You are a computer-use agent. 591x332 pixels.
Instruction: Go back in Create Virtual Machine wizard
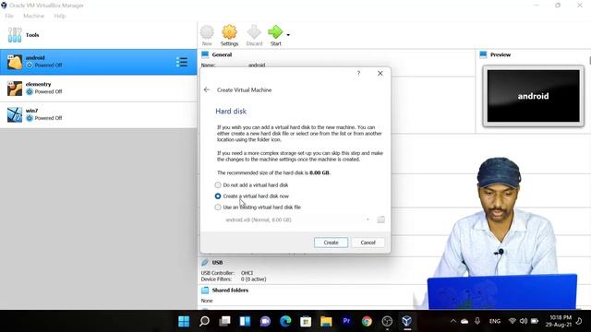207,89
